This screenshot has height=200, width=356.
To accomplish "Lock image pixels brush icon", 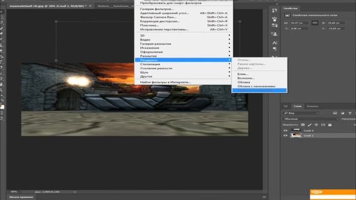I will tap(309, 124).
